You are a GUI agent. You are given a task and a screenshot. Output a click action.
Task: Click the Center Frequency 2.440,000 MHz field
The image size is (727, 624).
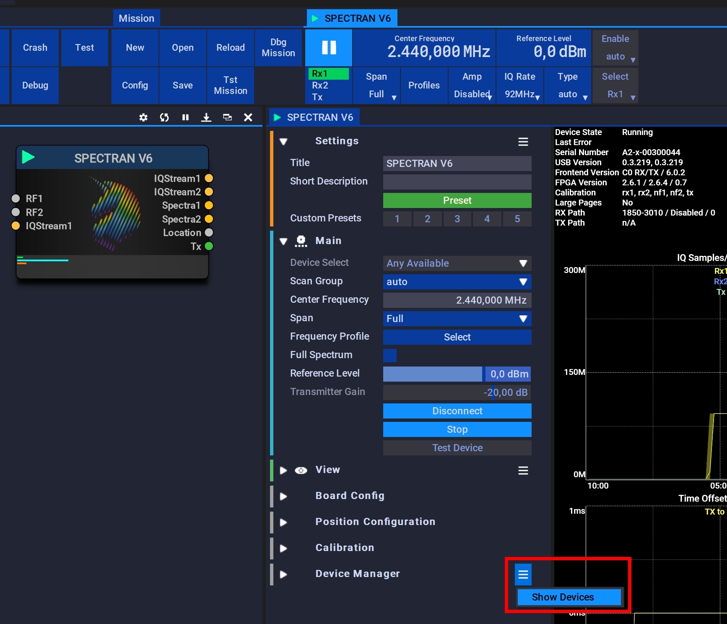click(457, 300)
